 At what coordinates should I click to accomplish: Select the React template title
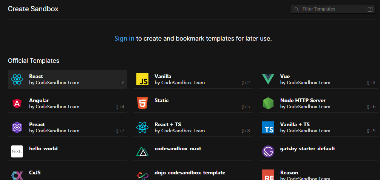pos(36,76)
